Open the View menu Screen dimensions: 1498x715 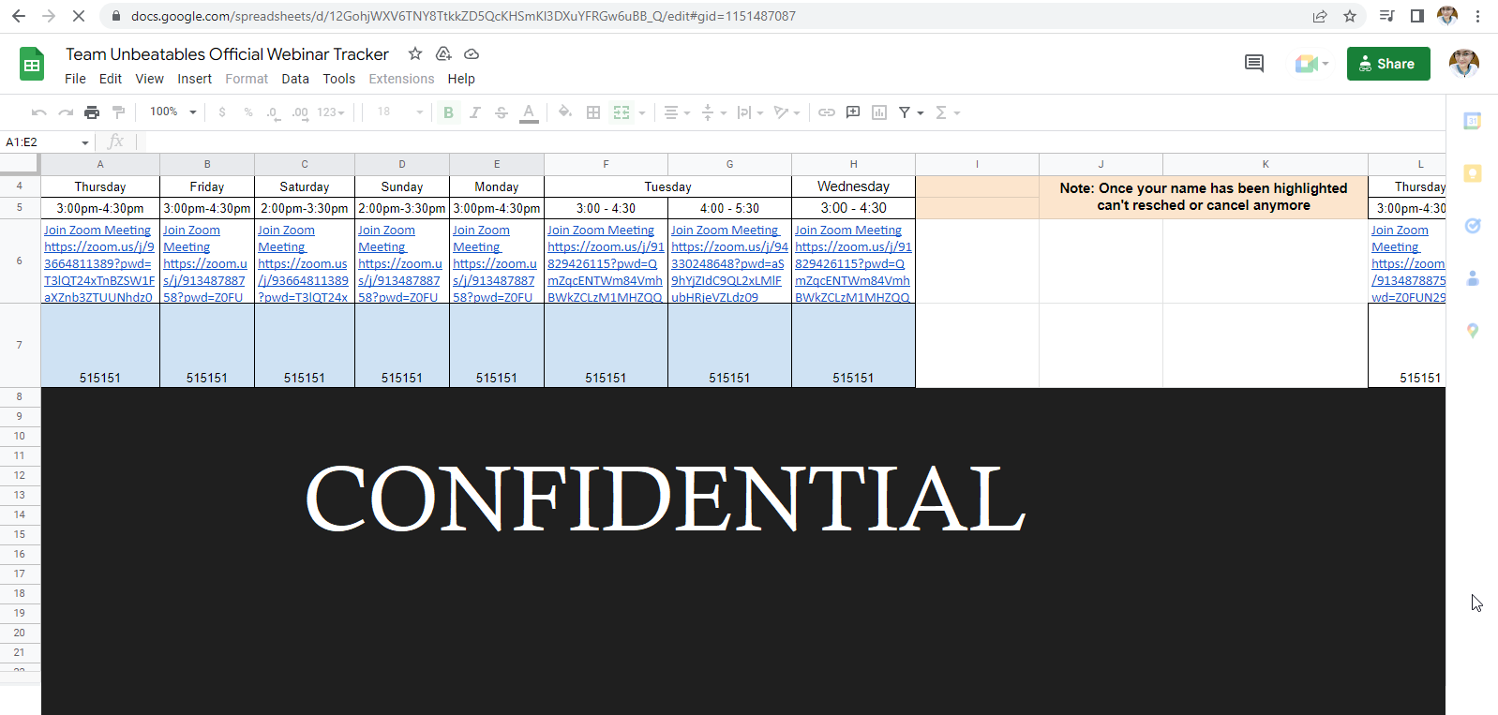[149, 79]
